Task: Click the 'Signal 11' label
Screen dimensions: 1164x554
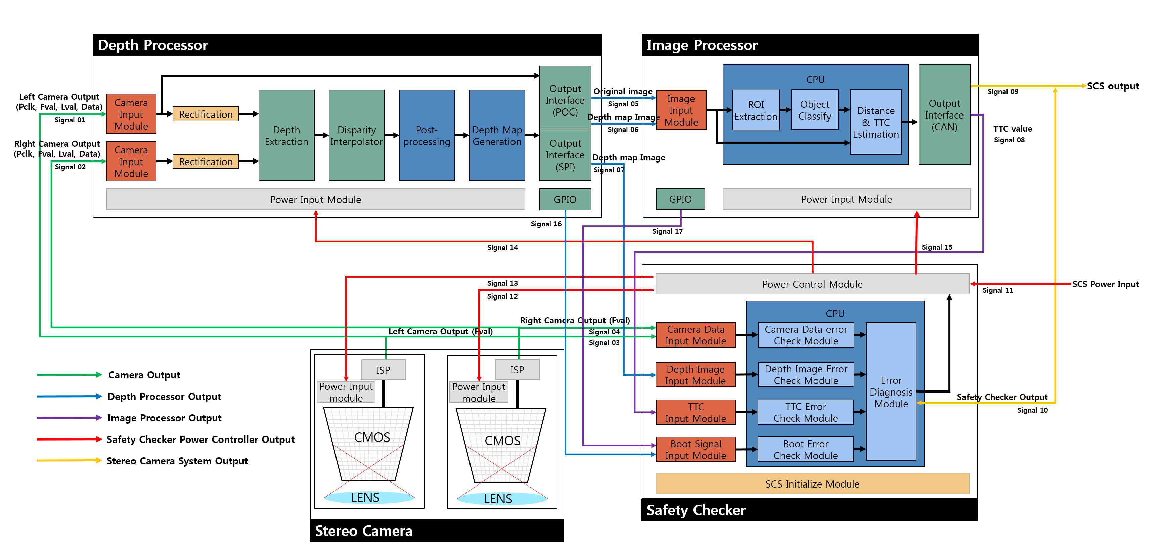Action: click(998, 290)
